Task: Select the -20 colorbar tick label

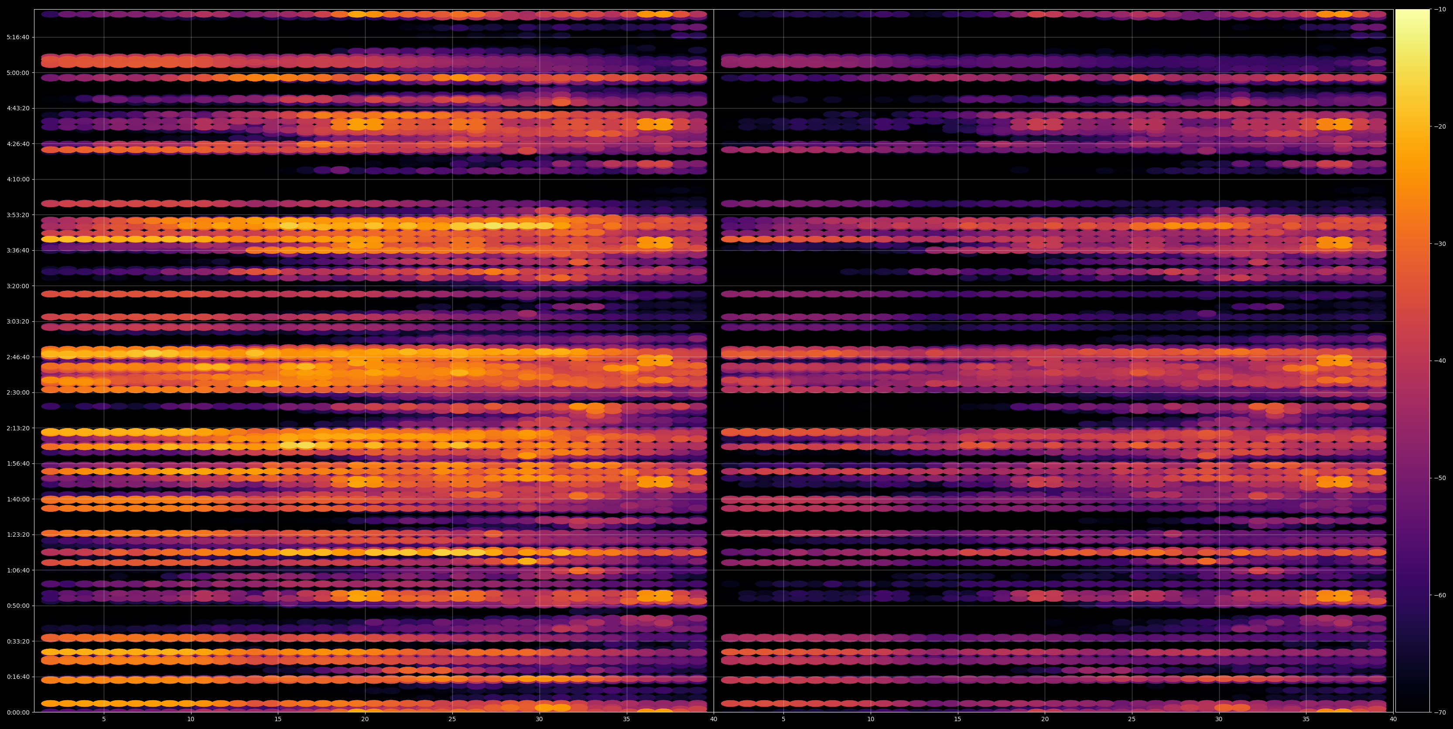Action: point(1440,126)
